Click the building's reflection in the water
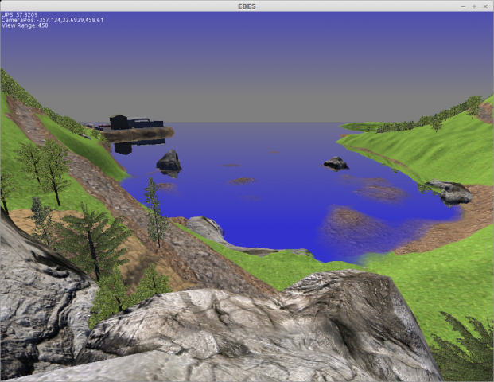This screenshot has height=382, width=494. [124, 147]
